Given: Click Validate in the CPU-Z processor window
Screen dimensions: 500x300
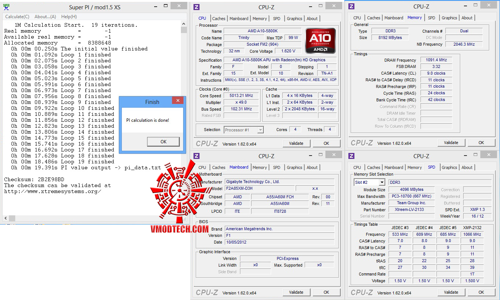Looking at the screenshot, I should click(x=296, y=143).
